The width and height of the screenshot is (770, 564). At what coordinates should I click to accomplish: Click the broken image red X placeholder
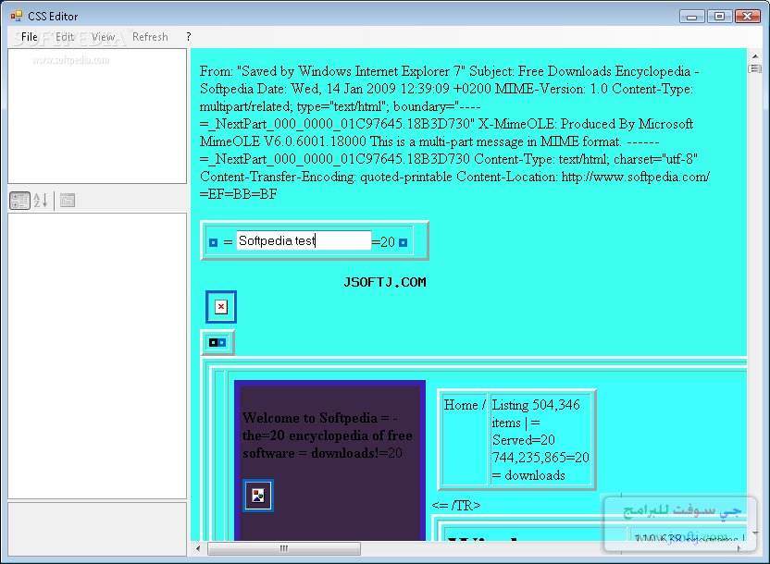pos(221,307)
